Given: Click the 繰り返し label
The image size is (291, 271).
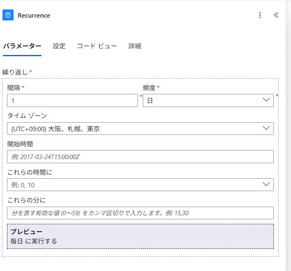Looking at the screenshot, I should 15,72.
